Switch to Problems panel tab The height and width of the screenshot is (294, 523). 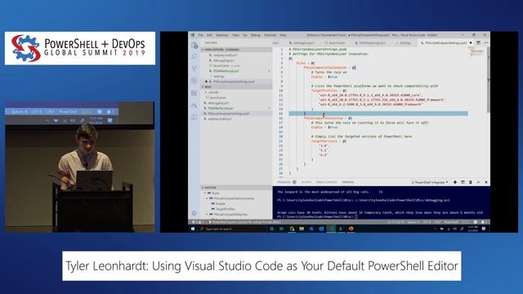click(x=284, y=182)
